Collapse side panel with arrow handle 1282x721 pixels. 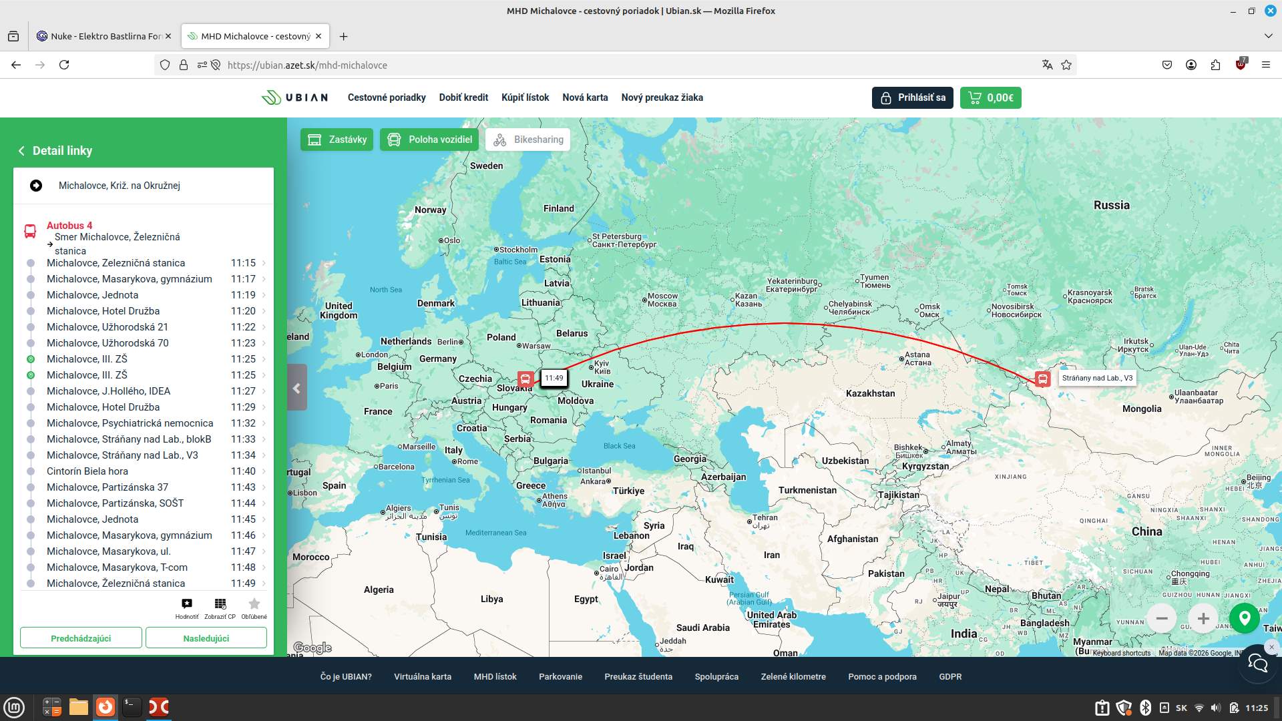tap(297, 388)
